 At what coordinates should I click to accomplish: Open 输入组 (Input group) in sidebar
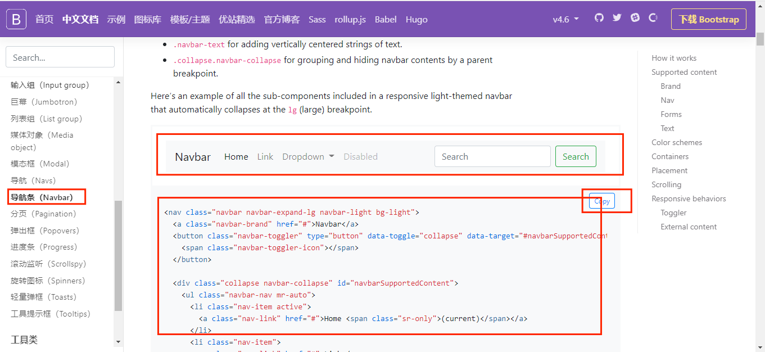[50, 85]
